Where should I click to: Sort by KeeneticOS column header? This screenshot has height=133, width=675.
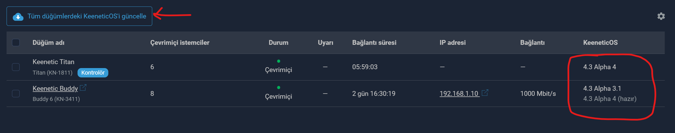click(x=600, y=43)
